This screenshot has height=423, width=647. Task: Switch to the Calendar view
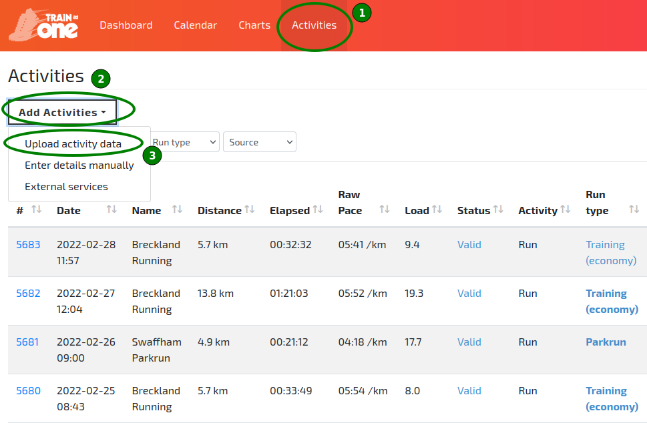(x=195, y=25)
